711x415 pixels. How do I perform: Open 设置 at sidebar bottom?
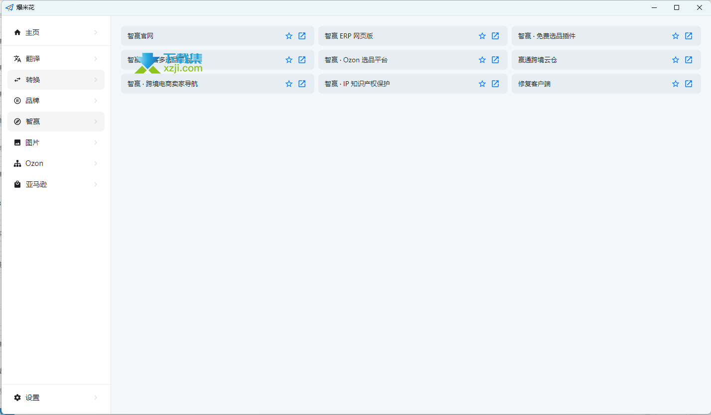click(56, 398)
